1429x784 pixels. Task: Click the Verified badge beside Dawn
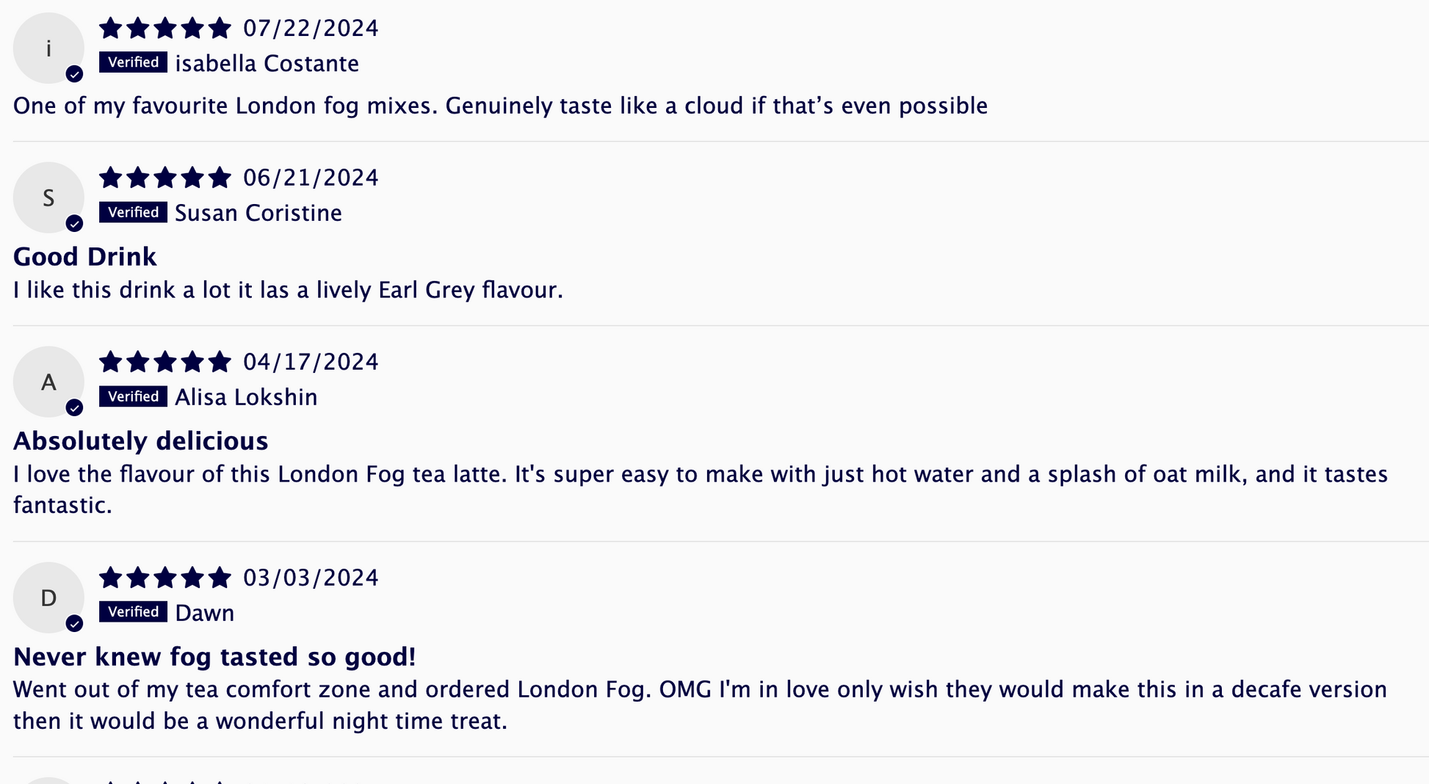[133, 611]
